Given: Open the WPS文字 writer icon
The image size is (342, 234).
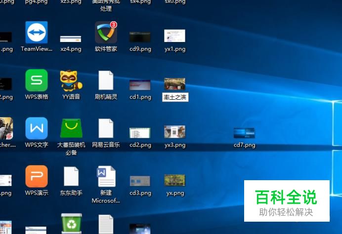Looking at the screenshot, I should coord(37,128).
